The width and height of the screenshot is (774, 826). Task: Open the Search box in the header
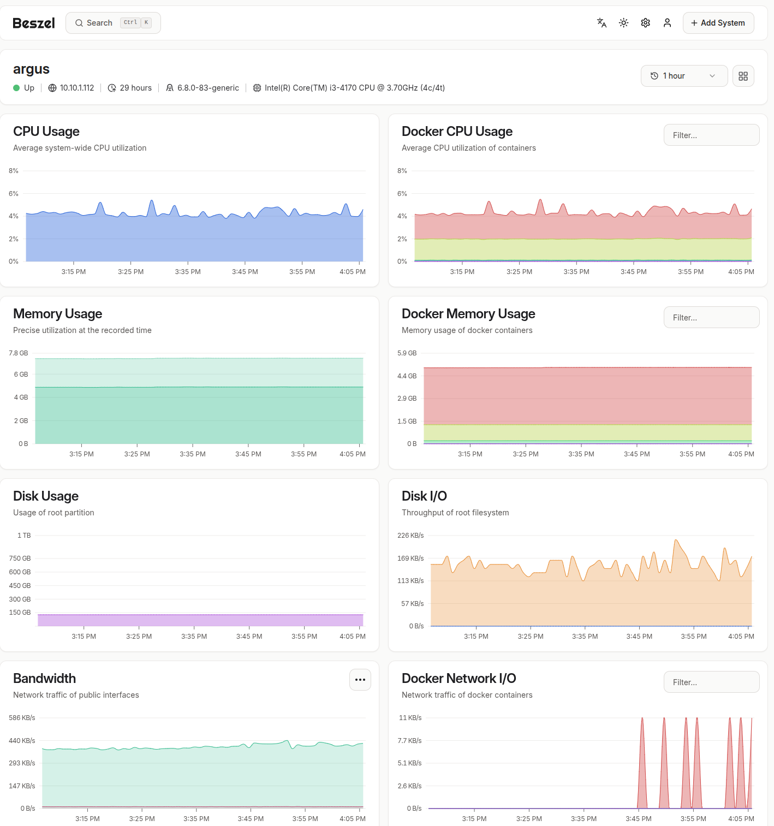tap(113, 23)
